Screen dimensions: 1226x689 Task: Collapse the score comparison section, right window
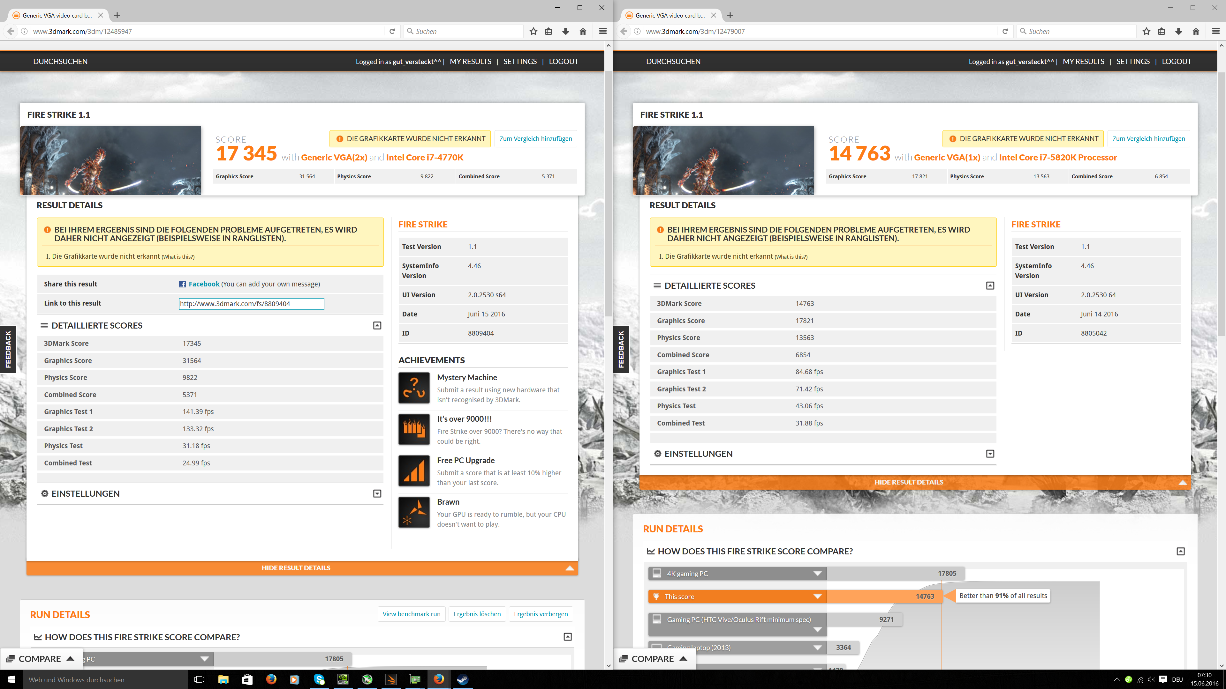tap(1181, 551)
